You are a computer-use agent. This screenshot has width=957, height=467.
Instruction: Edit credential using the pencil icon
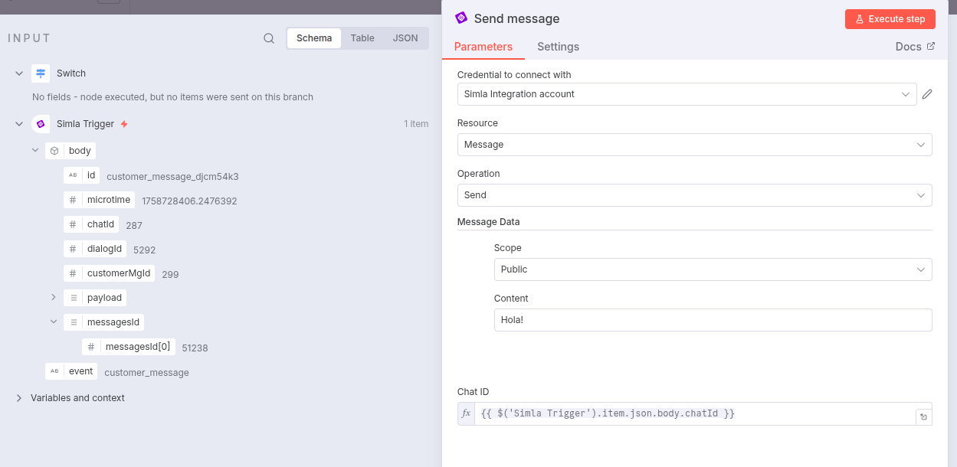pyautogui.click(x=927, y=94)
